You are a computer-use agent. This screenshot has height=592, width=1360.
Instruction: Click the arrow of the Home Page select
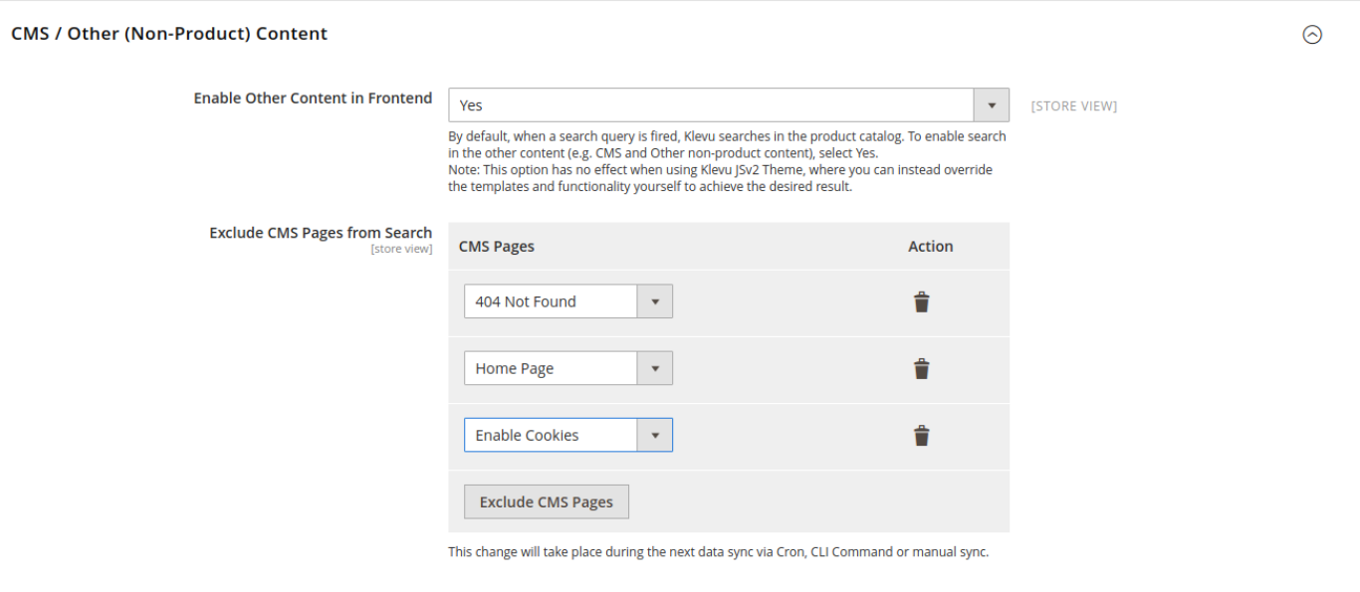(655, 369)
